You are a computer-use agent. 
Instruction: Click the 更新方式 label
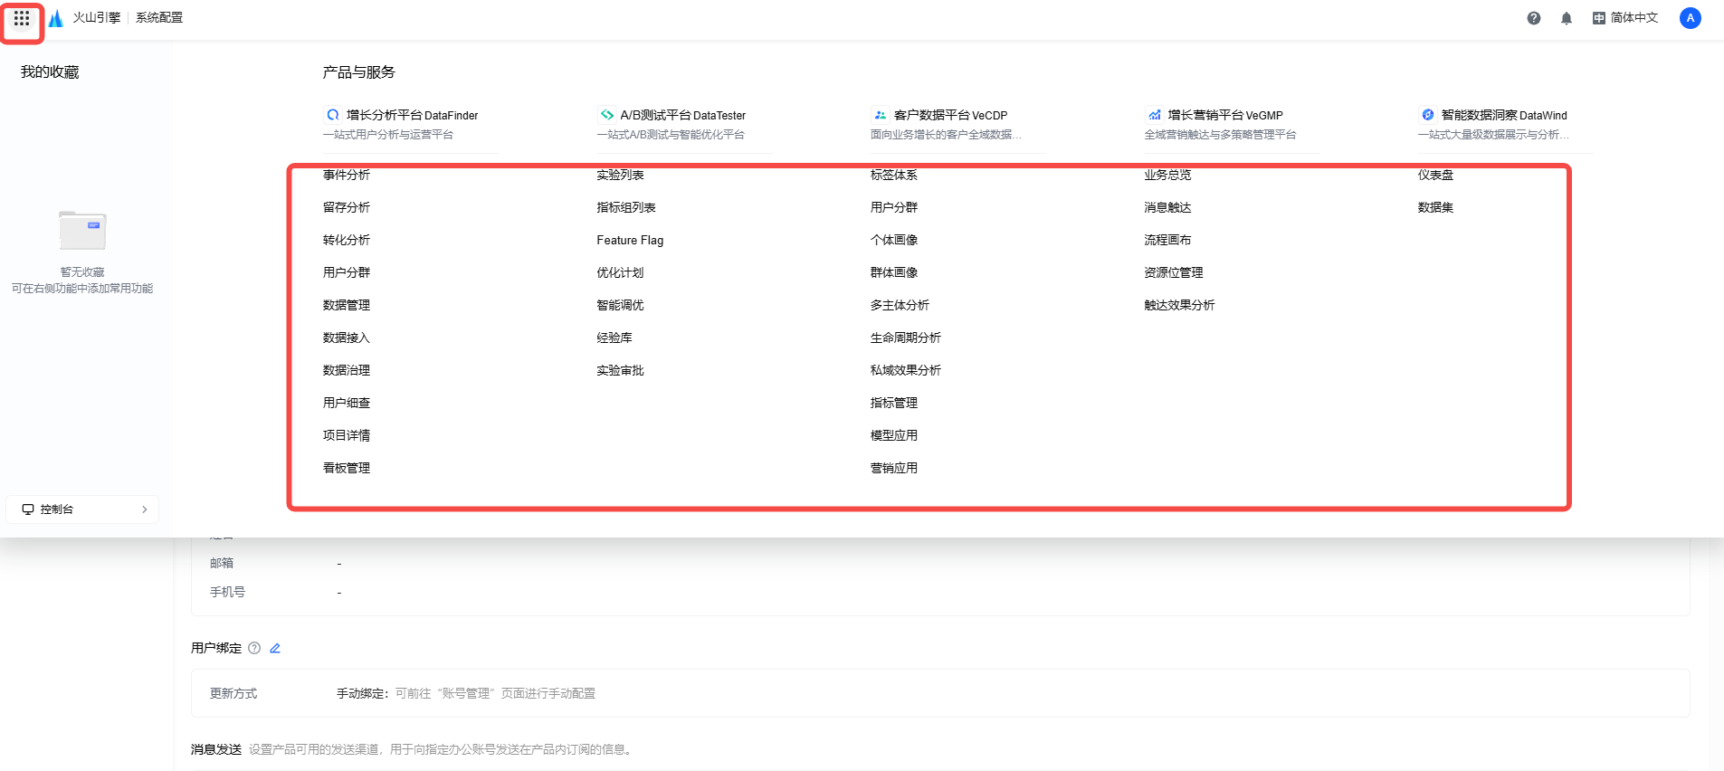coord(233,693)
